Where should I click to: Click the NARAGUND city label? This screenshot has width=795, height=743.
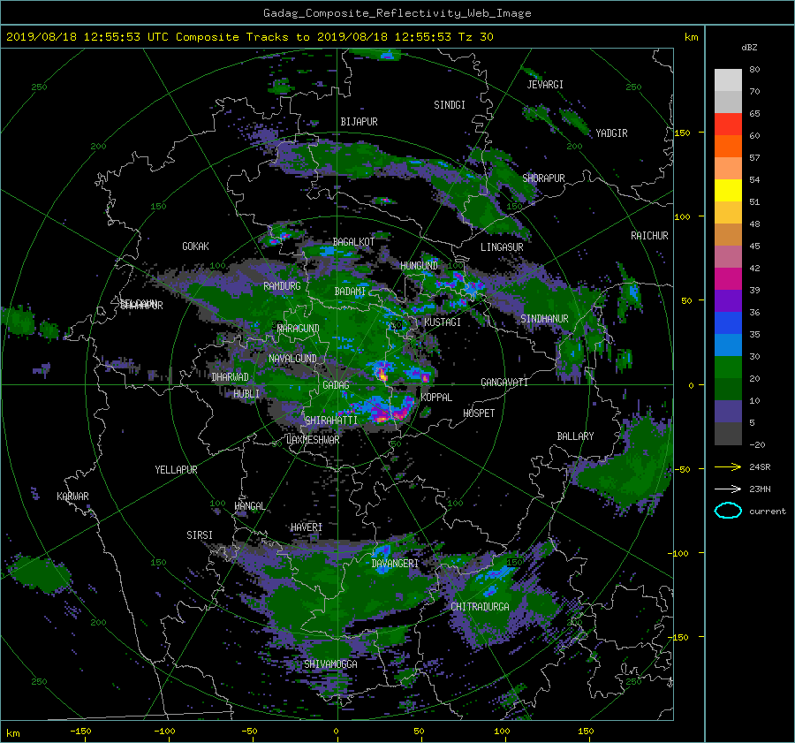click(x=299, y=329)
